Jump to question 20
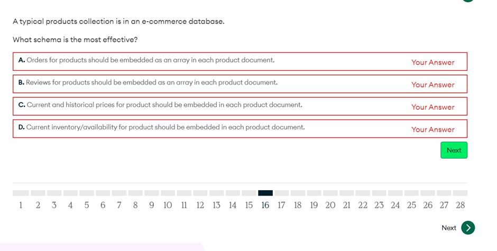Screen dimensions: 497x251 coord(330,205)
